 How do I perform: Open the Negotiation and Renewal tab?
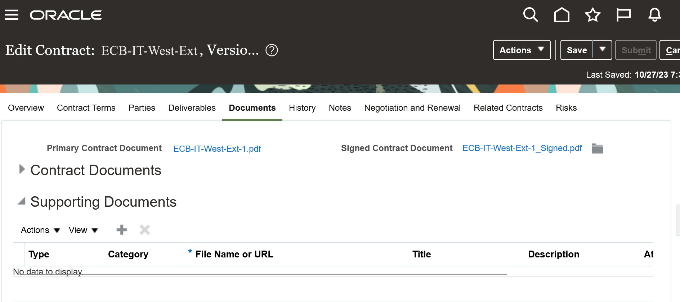pyautogui.click(x=412, y=107)
